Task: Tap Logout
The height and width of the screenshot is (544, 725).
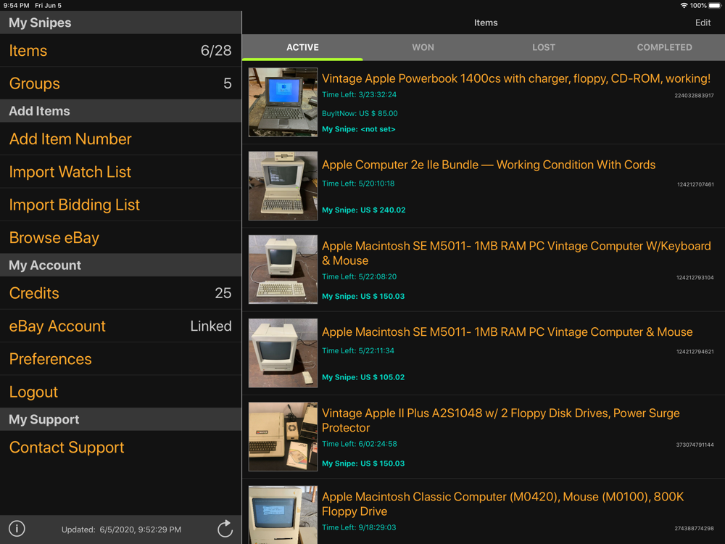Action: tap(120, 392)
